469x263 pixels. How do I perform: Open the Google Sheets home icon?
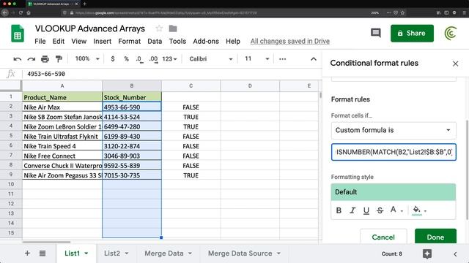coord(18,34)
